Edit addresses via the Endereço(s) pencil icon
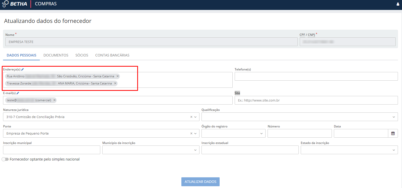This screenshot has width=402, height=188. coord(22,69)
